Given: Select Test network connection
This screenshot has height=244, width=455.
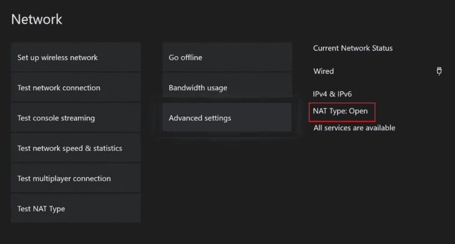Looking at the screenshot, I should click(76, 88).
